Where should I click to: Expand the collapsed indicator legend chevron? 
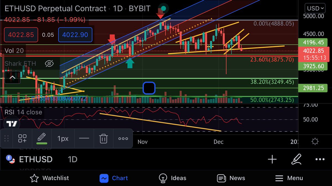tap(12, 77)
